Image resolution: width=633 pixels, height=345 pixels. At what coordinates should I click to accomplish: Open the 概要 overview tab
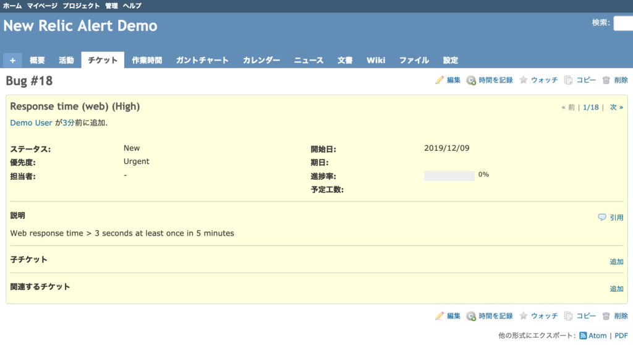point(37,60)
